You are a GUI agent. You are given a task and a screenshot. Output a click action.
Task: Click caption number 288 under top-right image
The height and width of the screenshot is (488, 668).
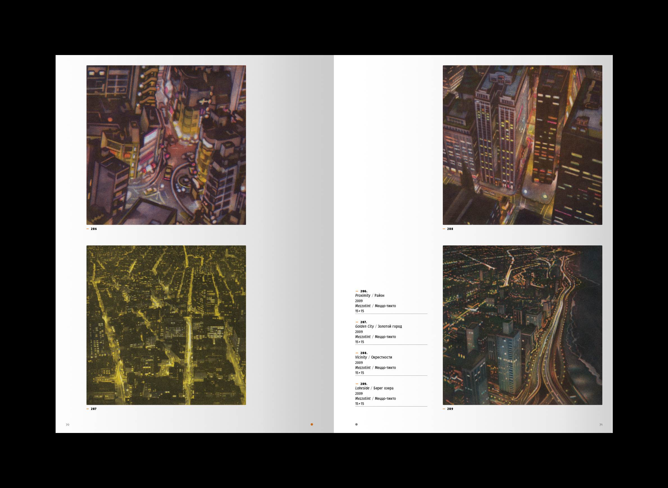tap(450, 229)
